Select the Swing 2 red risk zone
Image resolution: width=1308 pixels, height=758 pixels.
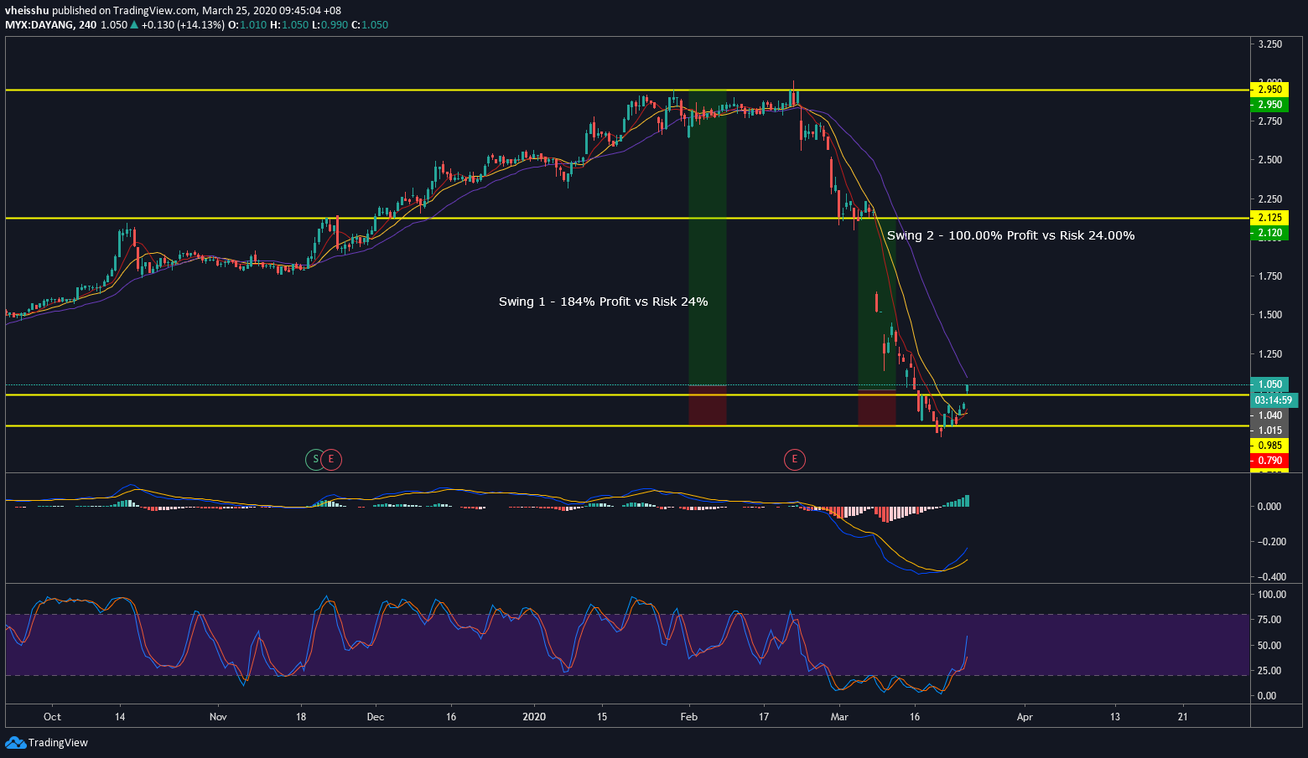tap(876, 408)
